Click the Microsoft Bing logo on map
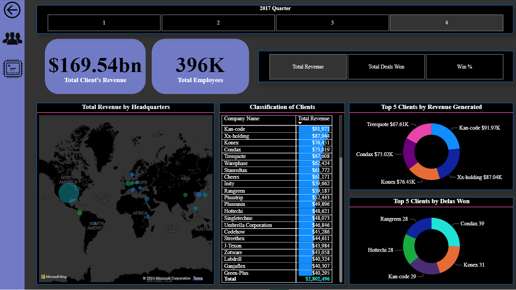516x290 pixels. (x=54, y=277)
